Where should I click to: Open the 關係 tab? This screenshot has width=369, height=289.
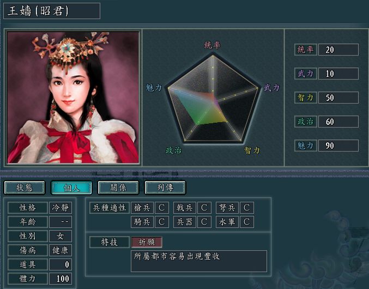[x=118, y=188]
